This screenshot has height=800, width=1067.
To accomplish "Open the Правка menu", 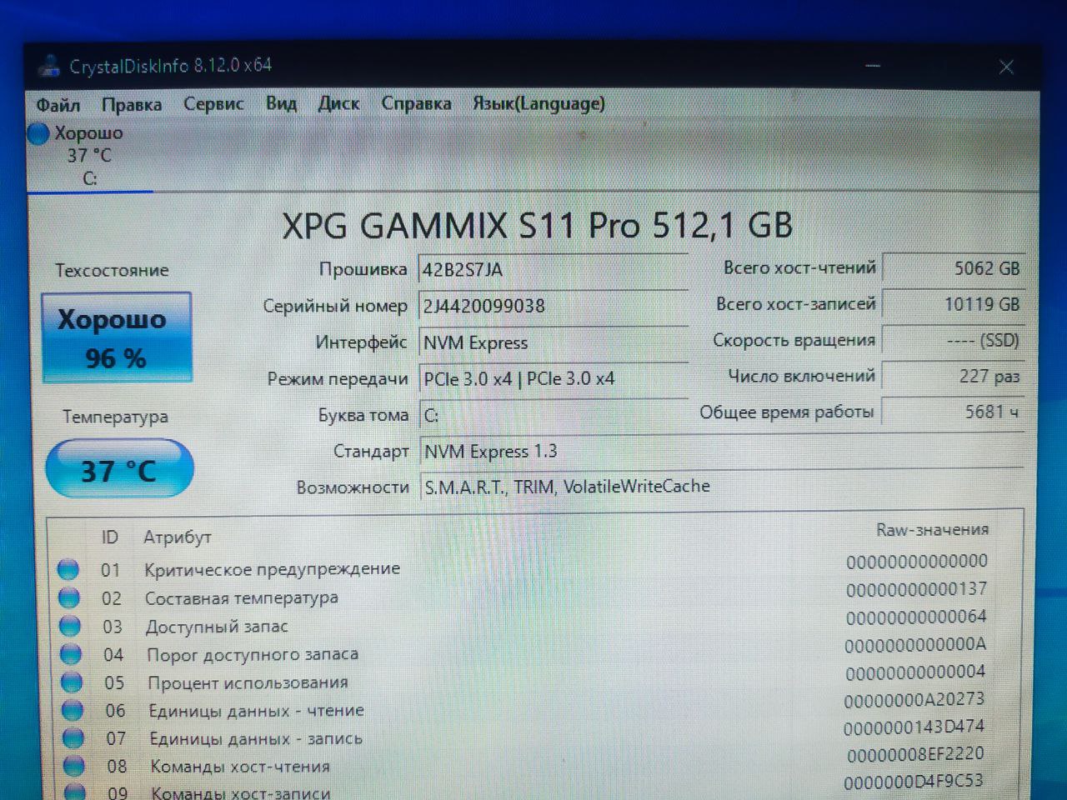I will click(132, 105).
